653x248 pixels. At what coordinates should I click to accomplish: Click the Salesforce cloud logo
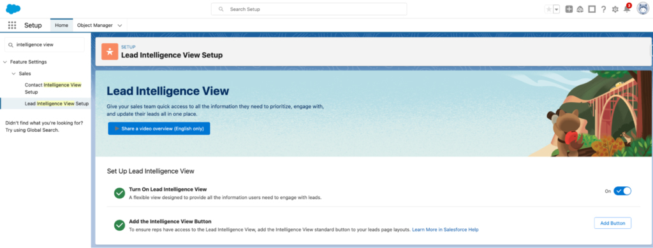click(13, 9)
